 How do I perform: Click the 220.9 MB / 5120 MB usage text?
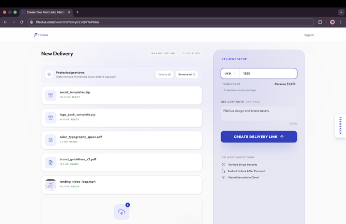[x=162, y=53]
